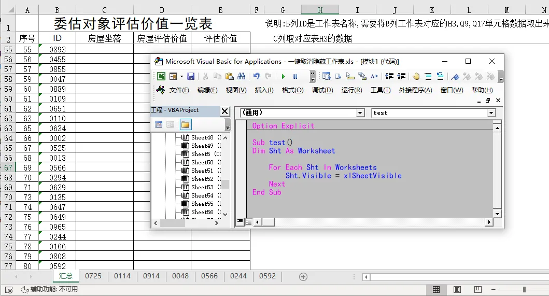The height and width of the screenshot is (296, 549).
Task: Click the Outdent icon
Action: click(x=401, y=76)
